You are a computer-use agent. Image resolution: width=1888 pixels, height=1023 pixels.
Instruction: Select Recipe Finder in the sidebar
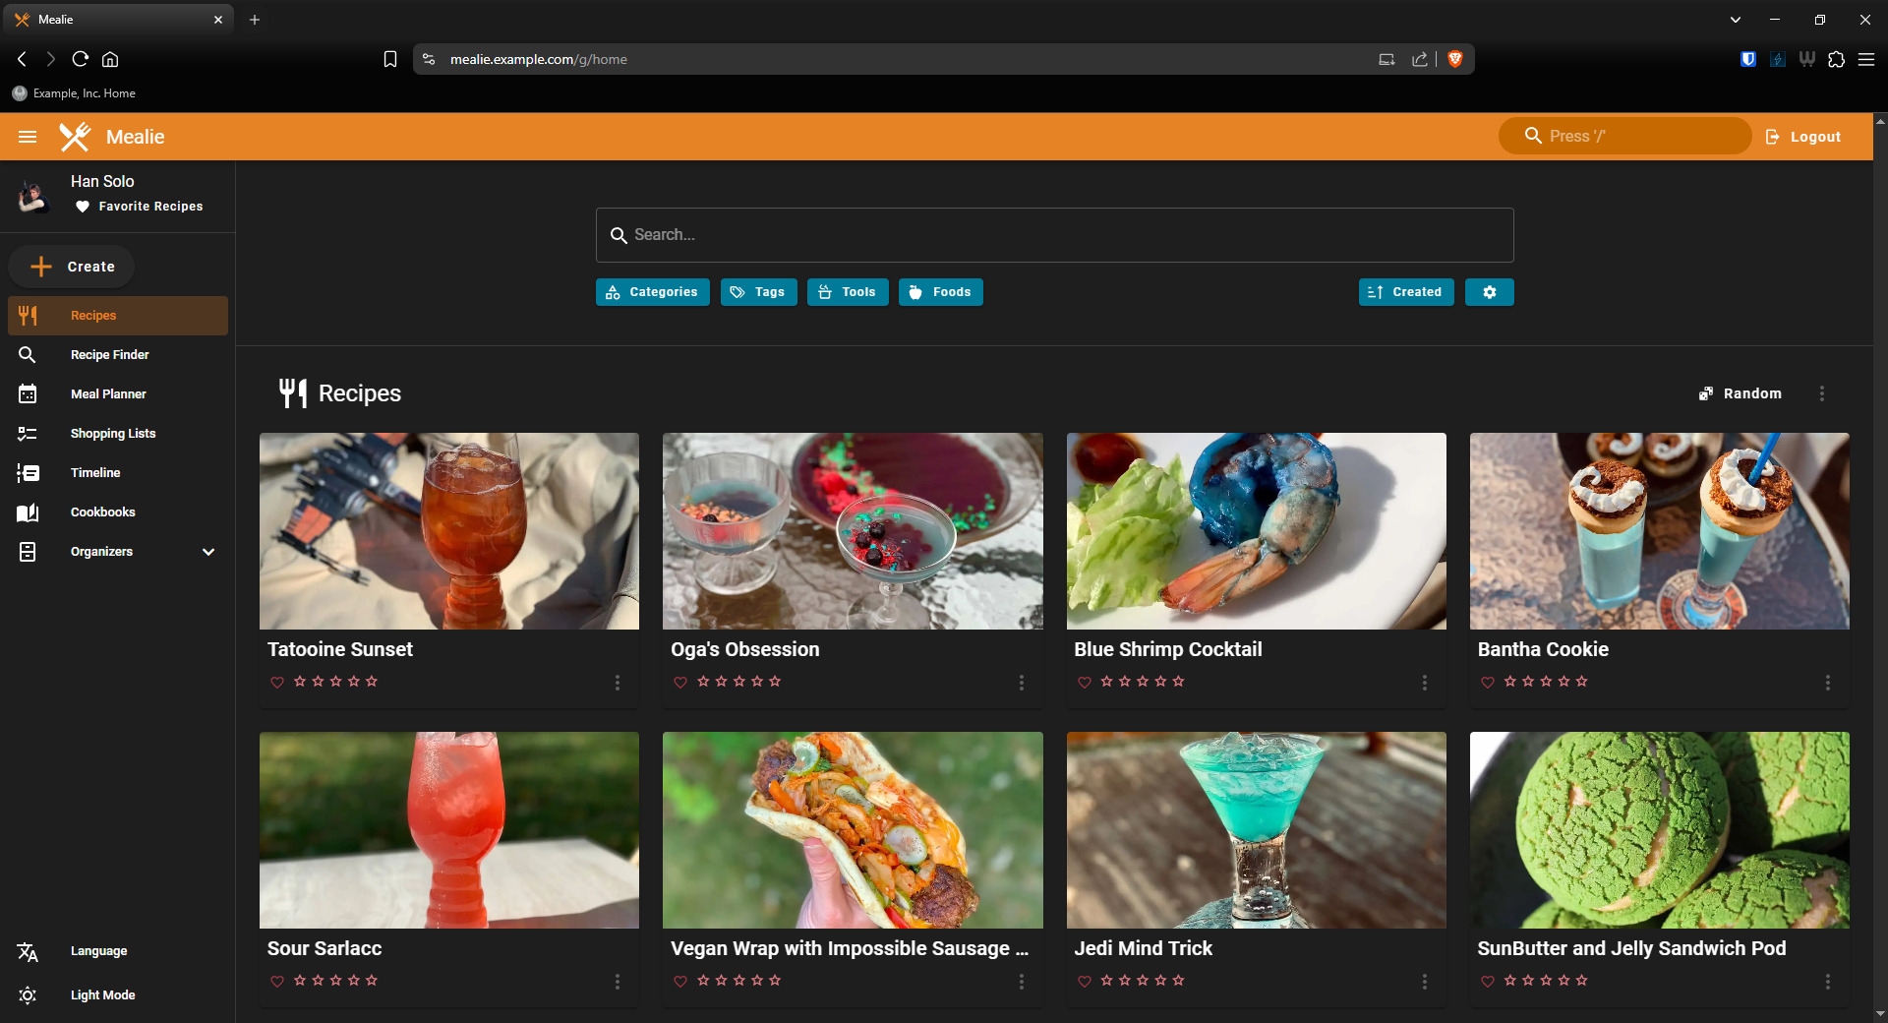tap(109, 355)
